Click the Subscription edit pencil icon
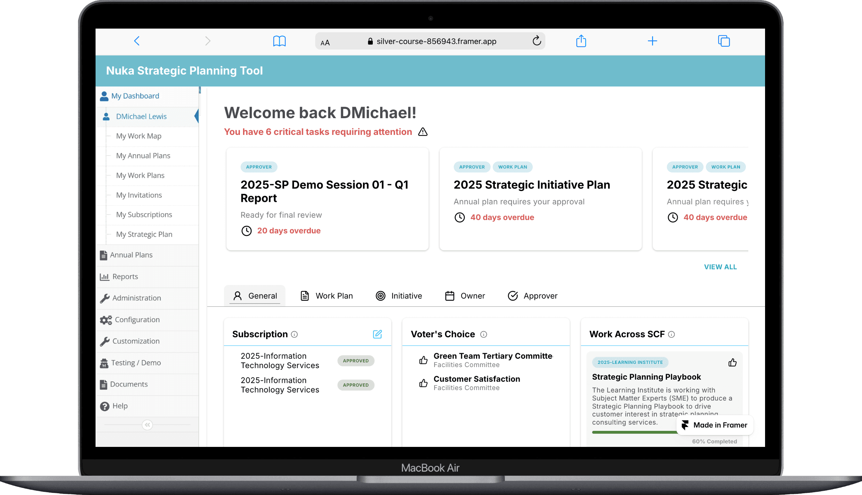Screen dimensions: 862x495 [x=377, y=334]
